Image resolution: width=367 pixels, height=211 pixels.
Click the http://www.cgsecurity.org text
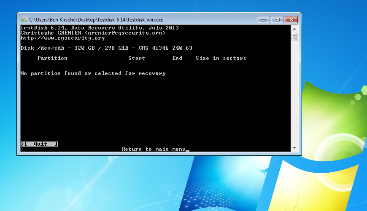[62, 38]
